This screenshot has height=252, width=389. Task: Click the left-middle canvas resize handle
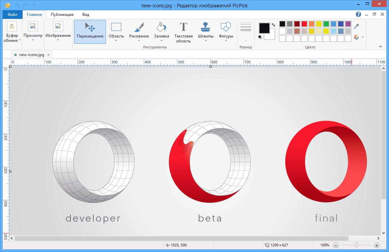pos(10,171)
